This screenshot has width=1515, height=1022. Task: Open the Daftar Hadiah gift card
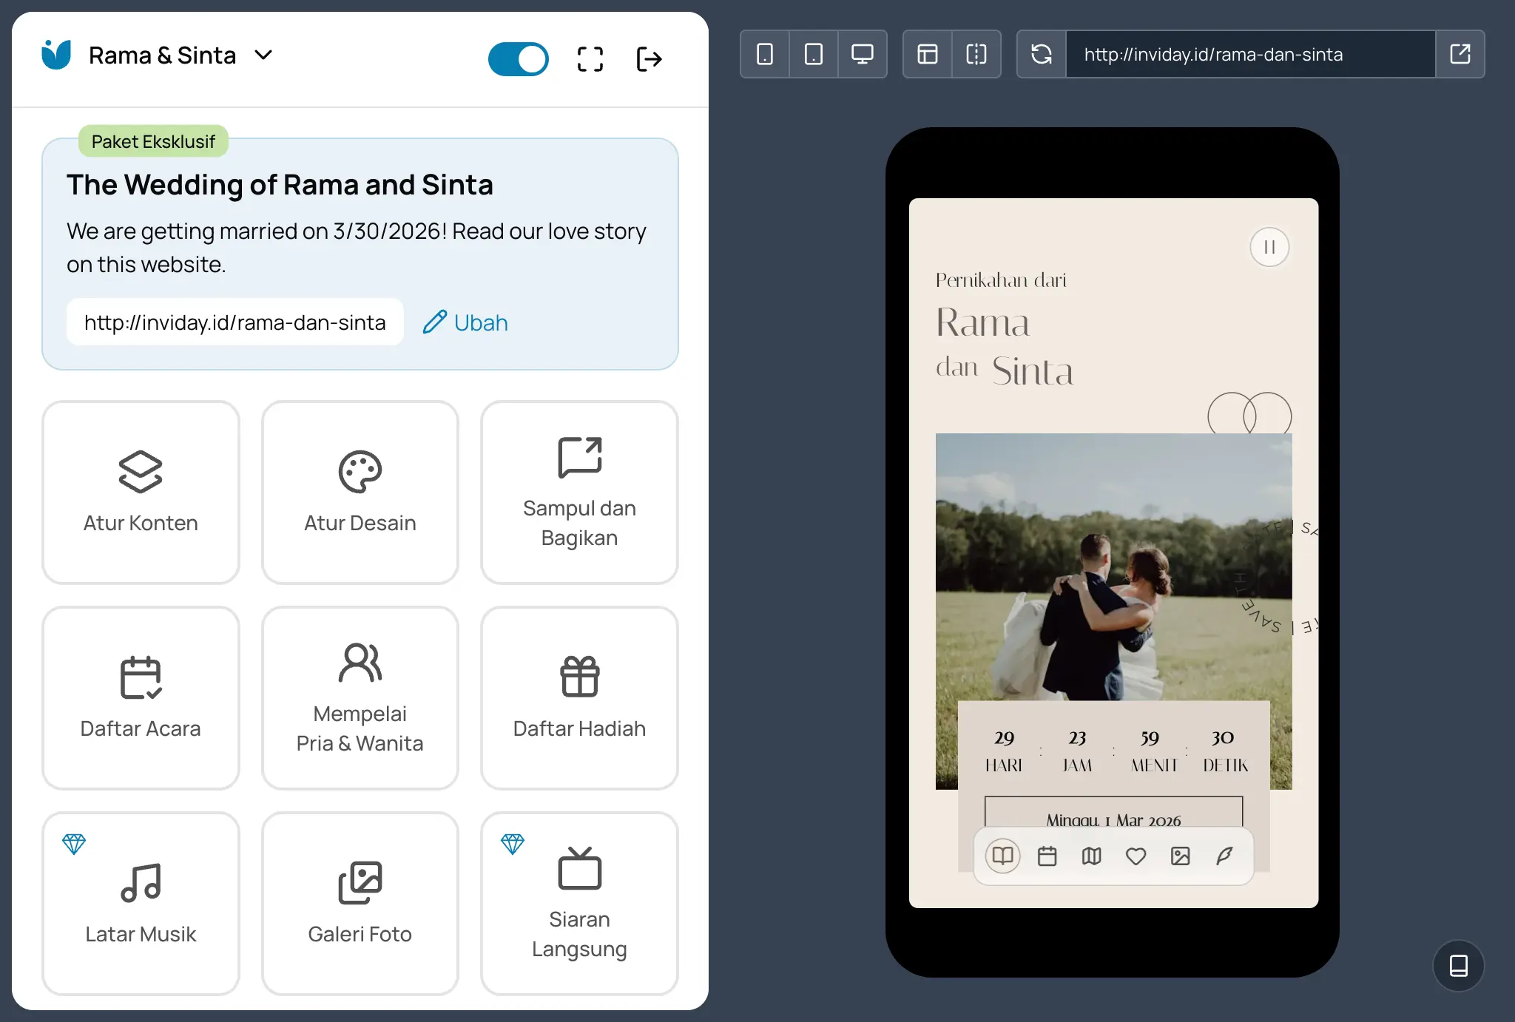tap(579, 697)
